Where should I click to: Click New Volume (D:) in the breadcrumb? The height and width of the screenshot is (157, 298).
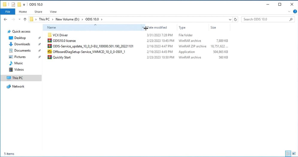tap(67, 19)
